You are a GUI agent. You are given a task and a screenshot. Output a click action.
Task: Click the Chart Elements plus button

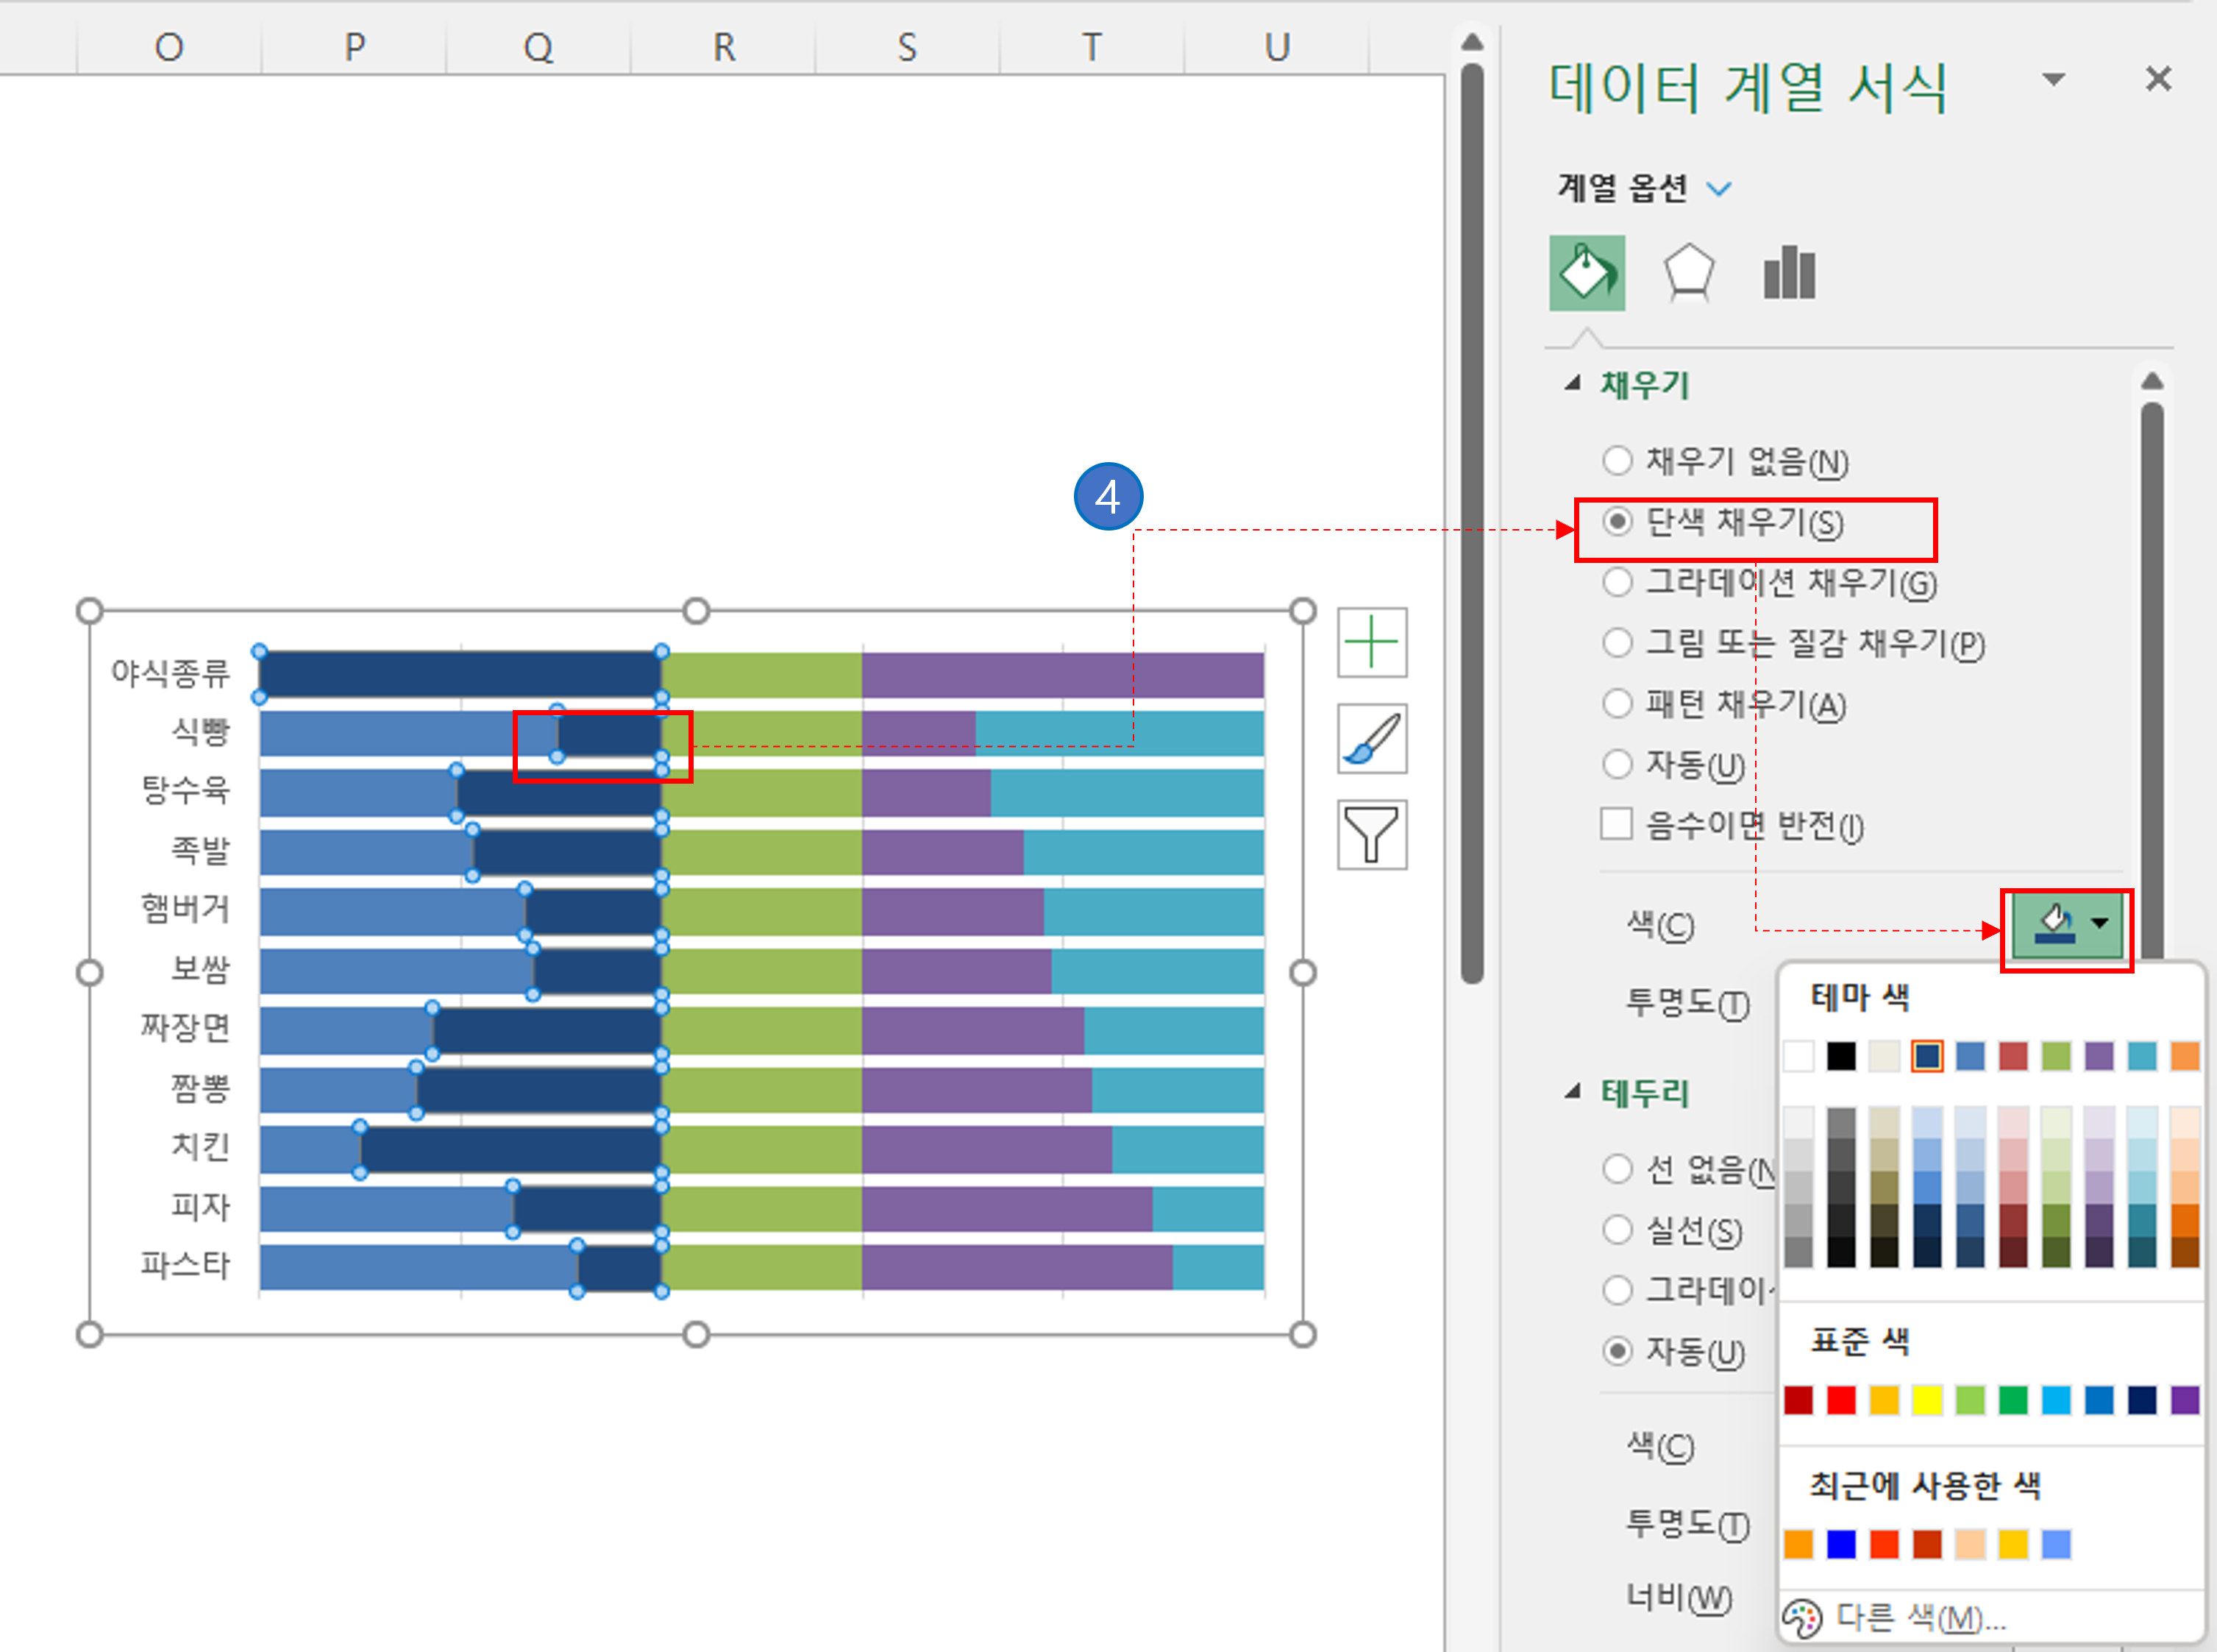pos(1371,642)
